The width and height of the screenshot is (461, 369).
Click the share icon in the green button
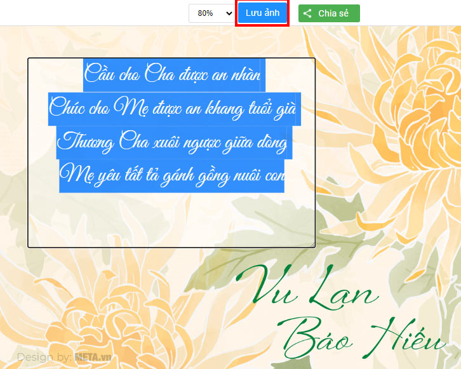307,13
